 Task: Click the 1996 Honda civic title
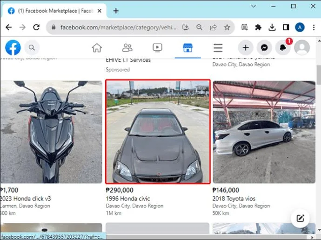(128, 199)
